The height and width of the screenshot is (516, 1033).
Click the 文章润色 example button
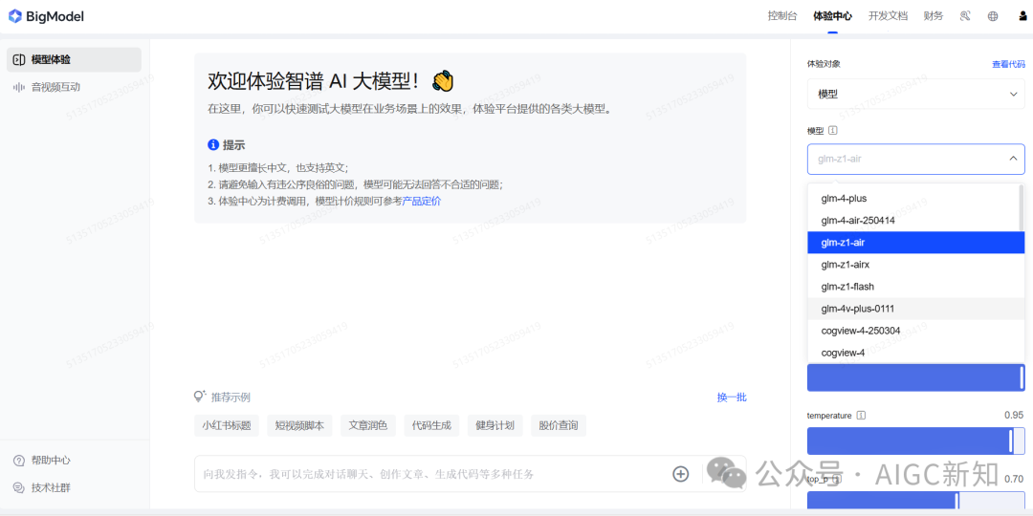(368, 426)
